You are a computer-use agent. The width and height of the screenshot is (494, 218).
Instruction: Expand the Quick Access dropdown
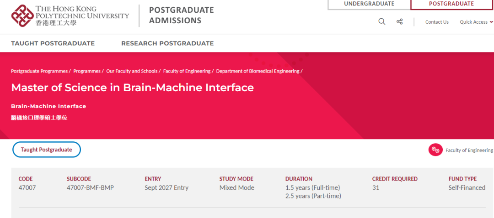pos(476,22)
